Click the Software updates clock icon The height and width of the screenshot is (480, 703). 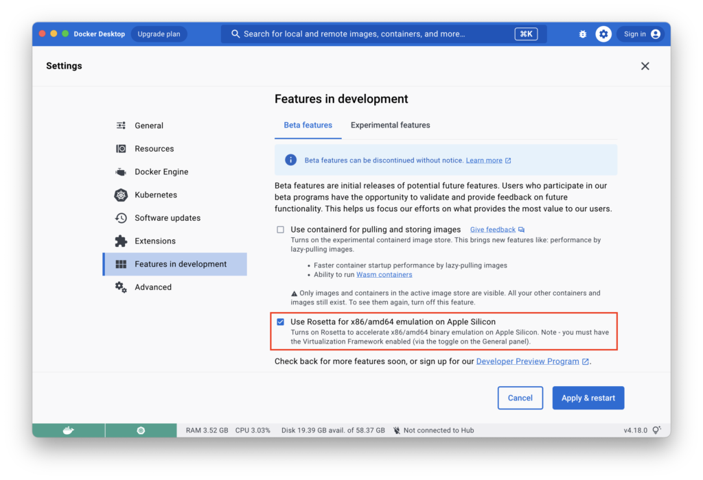121,218
